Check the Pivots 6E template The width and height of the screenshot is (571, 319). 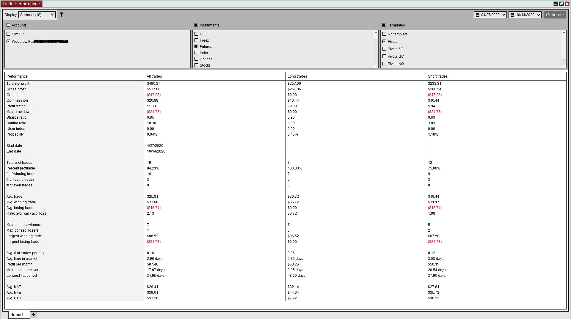pos(384,49)
